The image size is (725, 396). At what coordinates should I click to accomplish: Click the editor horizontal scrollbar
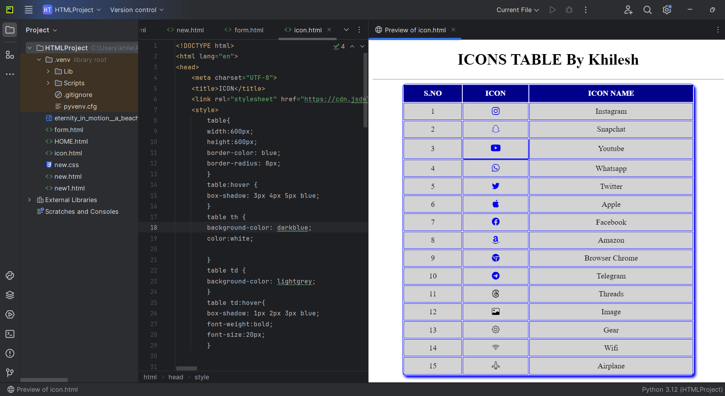tap(186, 368)
